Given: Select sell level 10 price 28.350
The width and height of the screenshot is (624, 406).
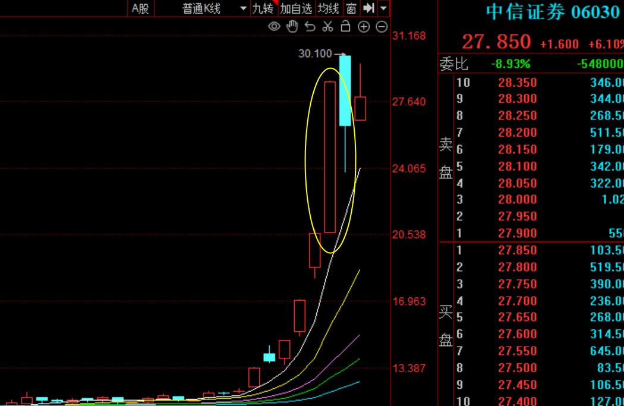Looking at the screenshot, I should click(517, 83).
